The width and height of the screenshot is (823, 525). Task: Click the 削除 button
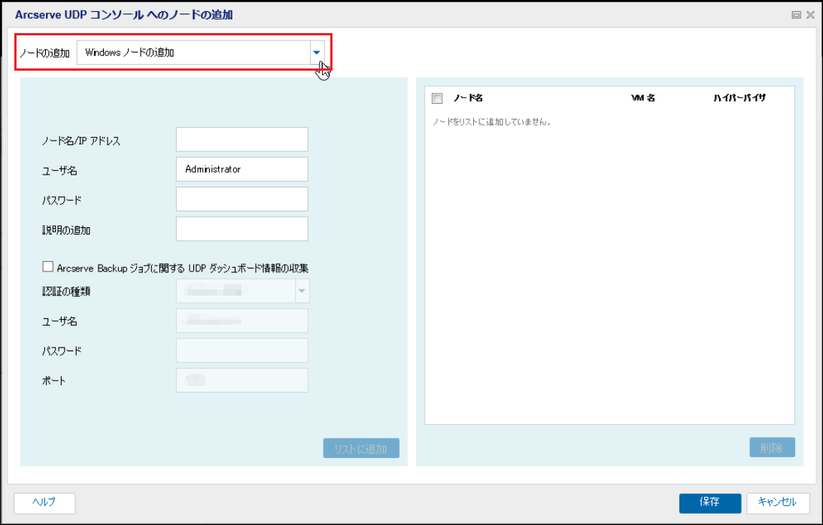point(772,448)
